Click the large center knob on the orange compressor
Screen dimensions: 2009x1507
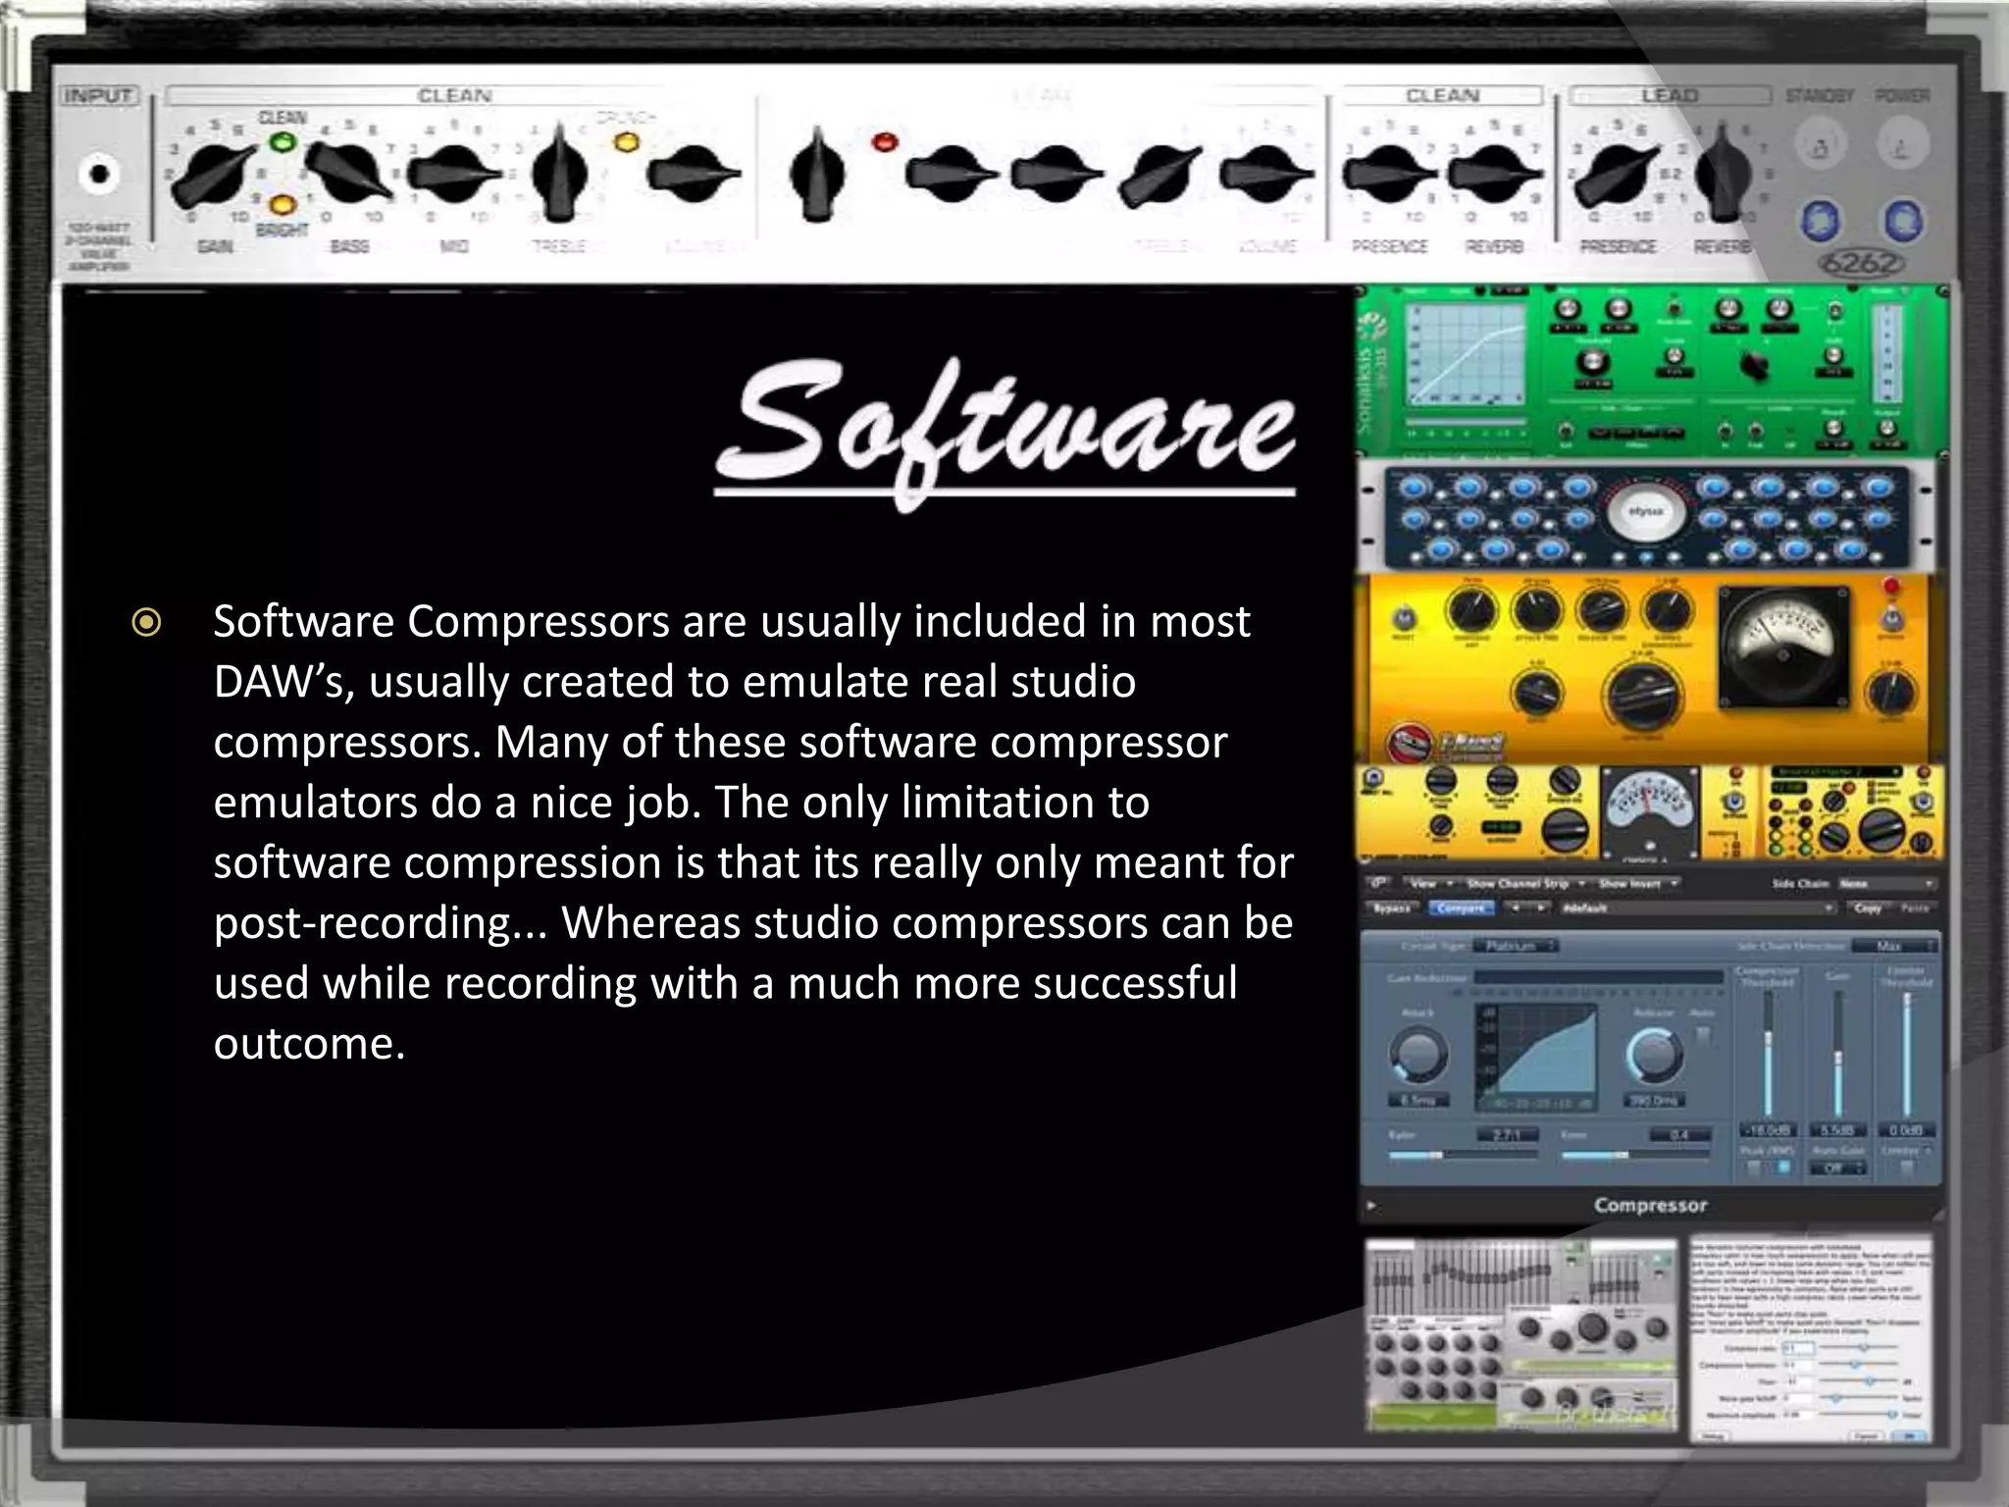(1642, 697)
